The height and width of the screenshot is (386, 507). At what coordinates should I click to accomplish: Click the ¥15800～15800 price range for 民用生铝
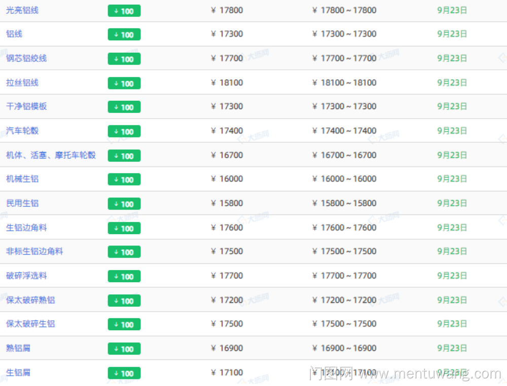point(345,203)
